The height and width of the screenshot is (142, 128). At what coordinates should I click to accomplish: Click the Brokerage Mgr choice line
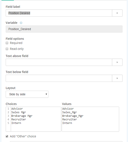click(x=22, y=116)
